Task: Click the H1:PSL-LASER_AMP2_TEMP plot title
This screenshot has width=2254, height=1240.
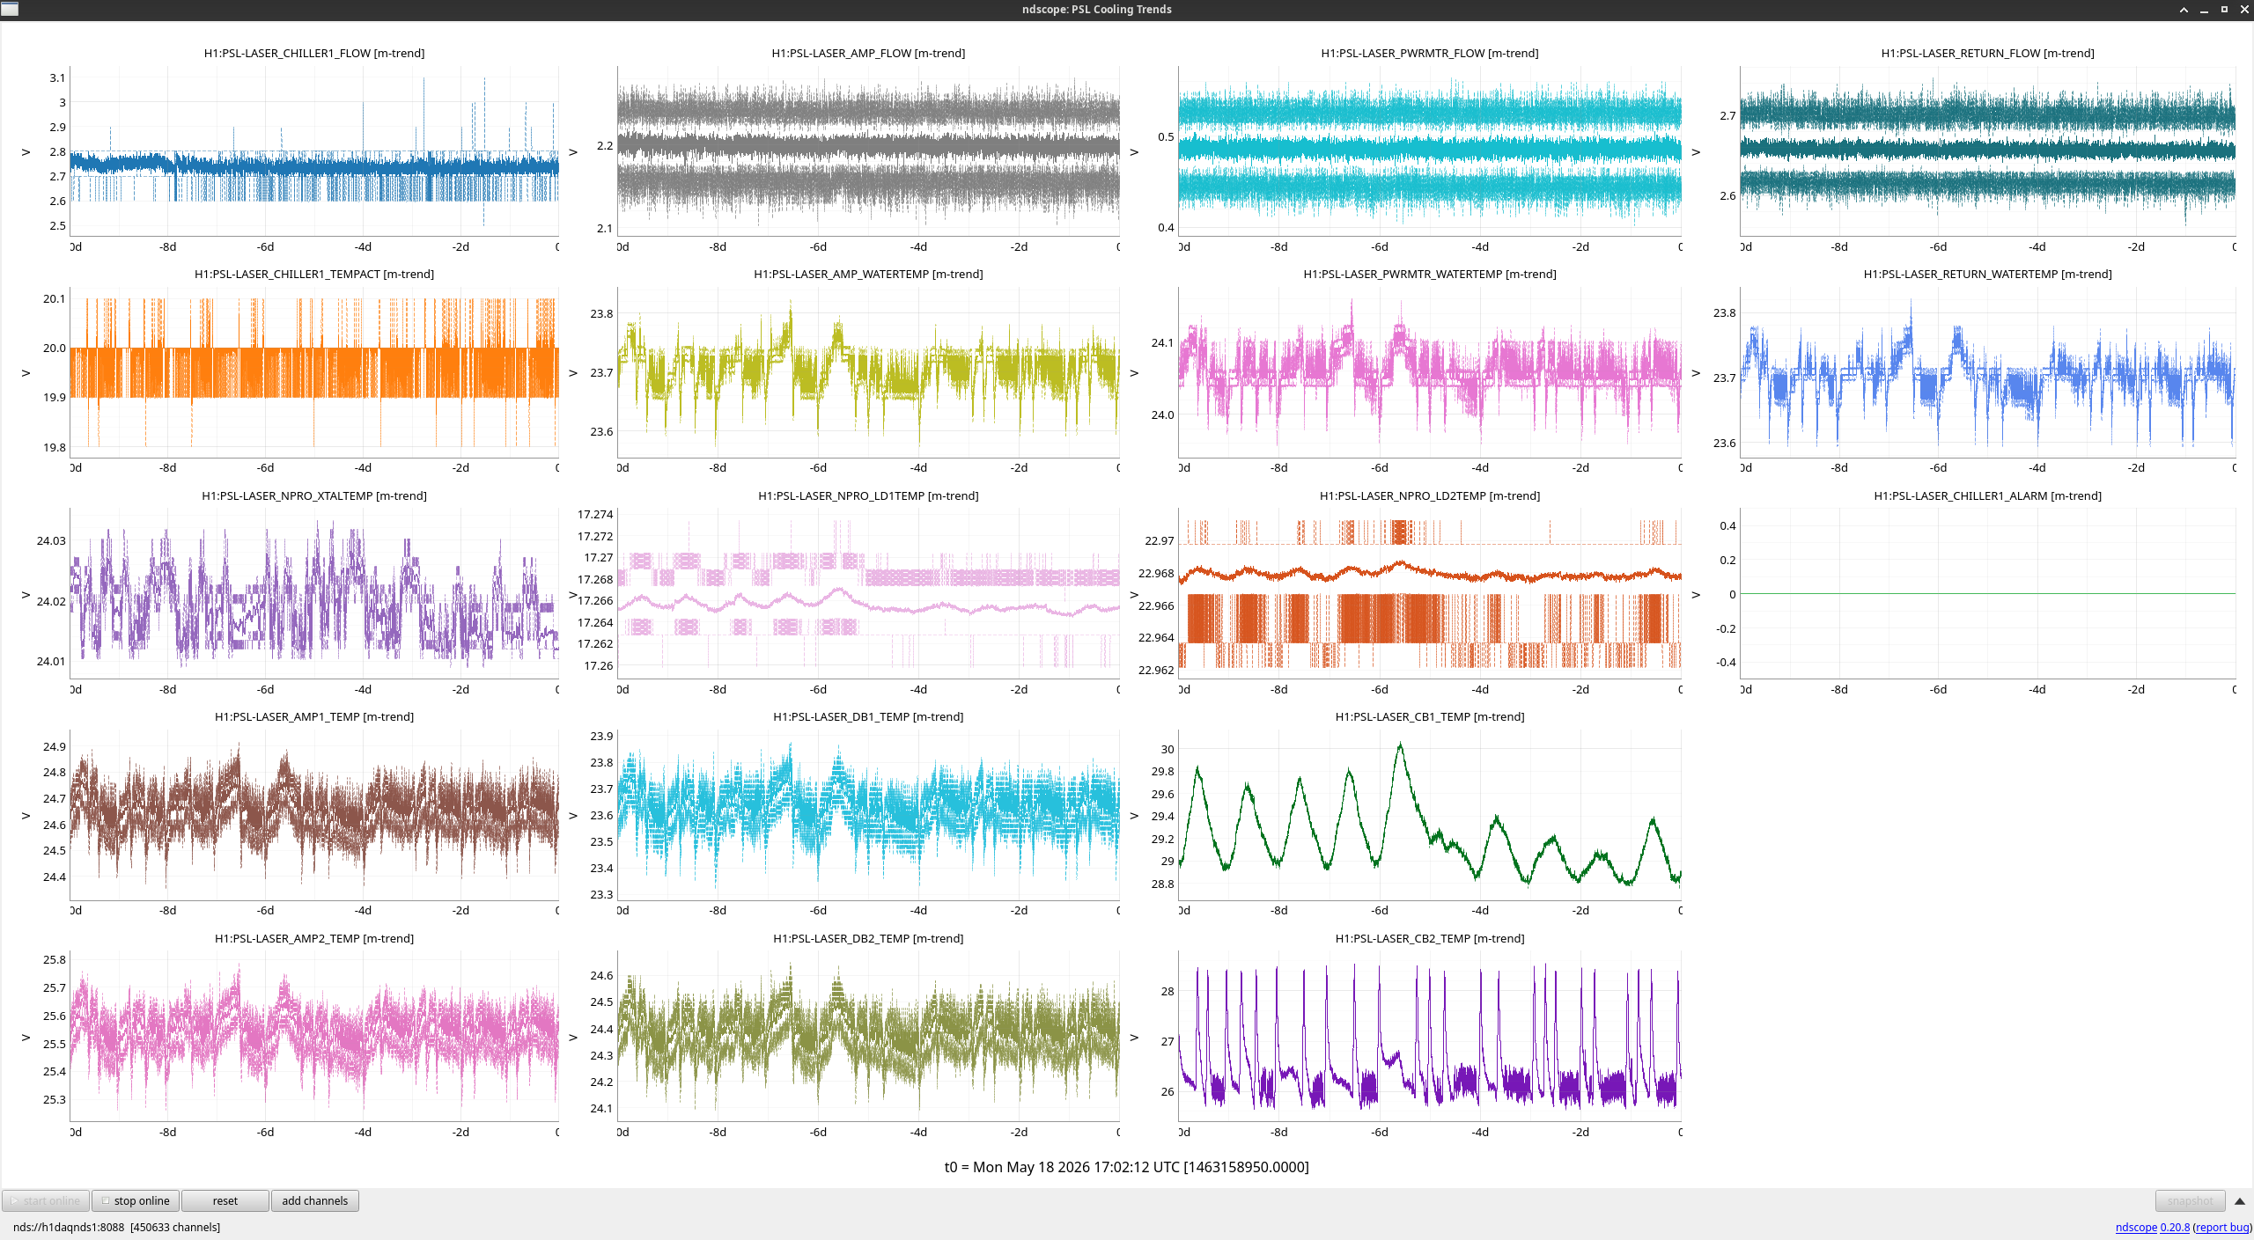Action: (x=314, y=939)
